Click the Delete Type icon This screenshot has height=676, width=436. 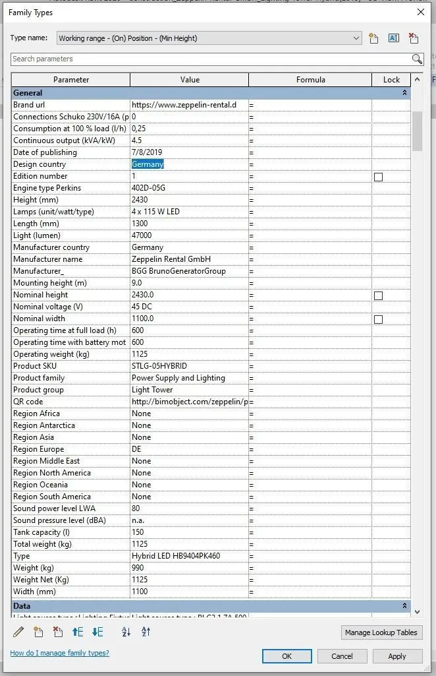[413, 38]
